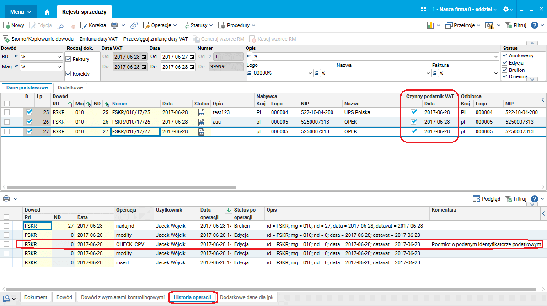
Task: Open the Dowód bottom tab
Action: pyautogui.click(x=64, y=297)
